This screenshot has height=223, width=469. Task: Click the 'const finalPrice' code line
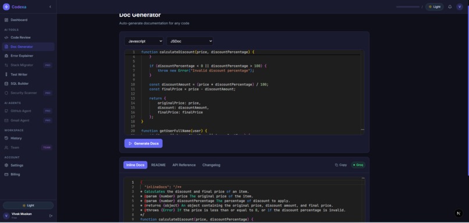pos(193,89)
